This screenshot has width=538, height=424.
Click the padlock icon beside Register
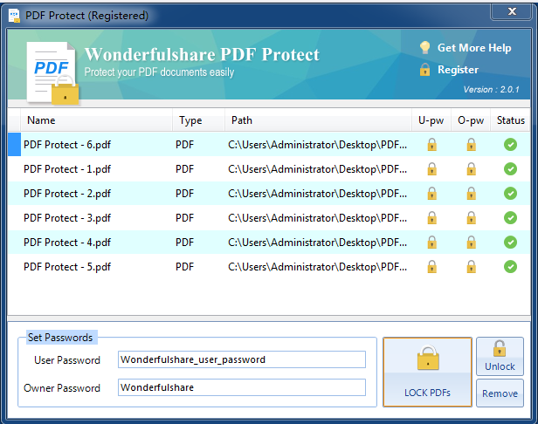click(x=424, y=70)
